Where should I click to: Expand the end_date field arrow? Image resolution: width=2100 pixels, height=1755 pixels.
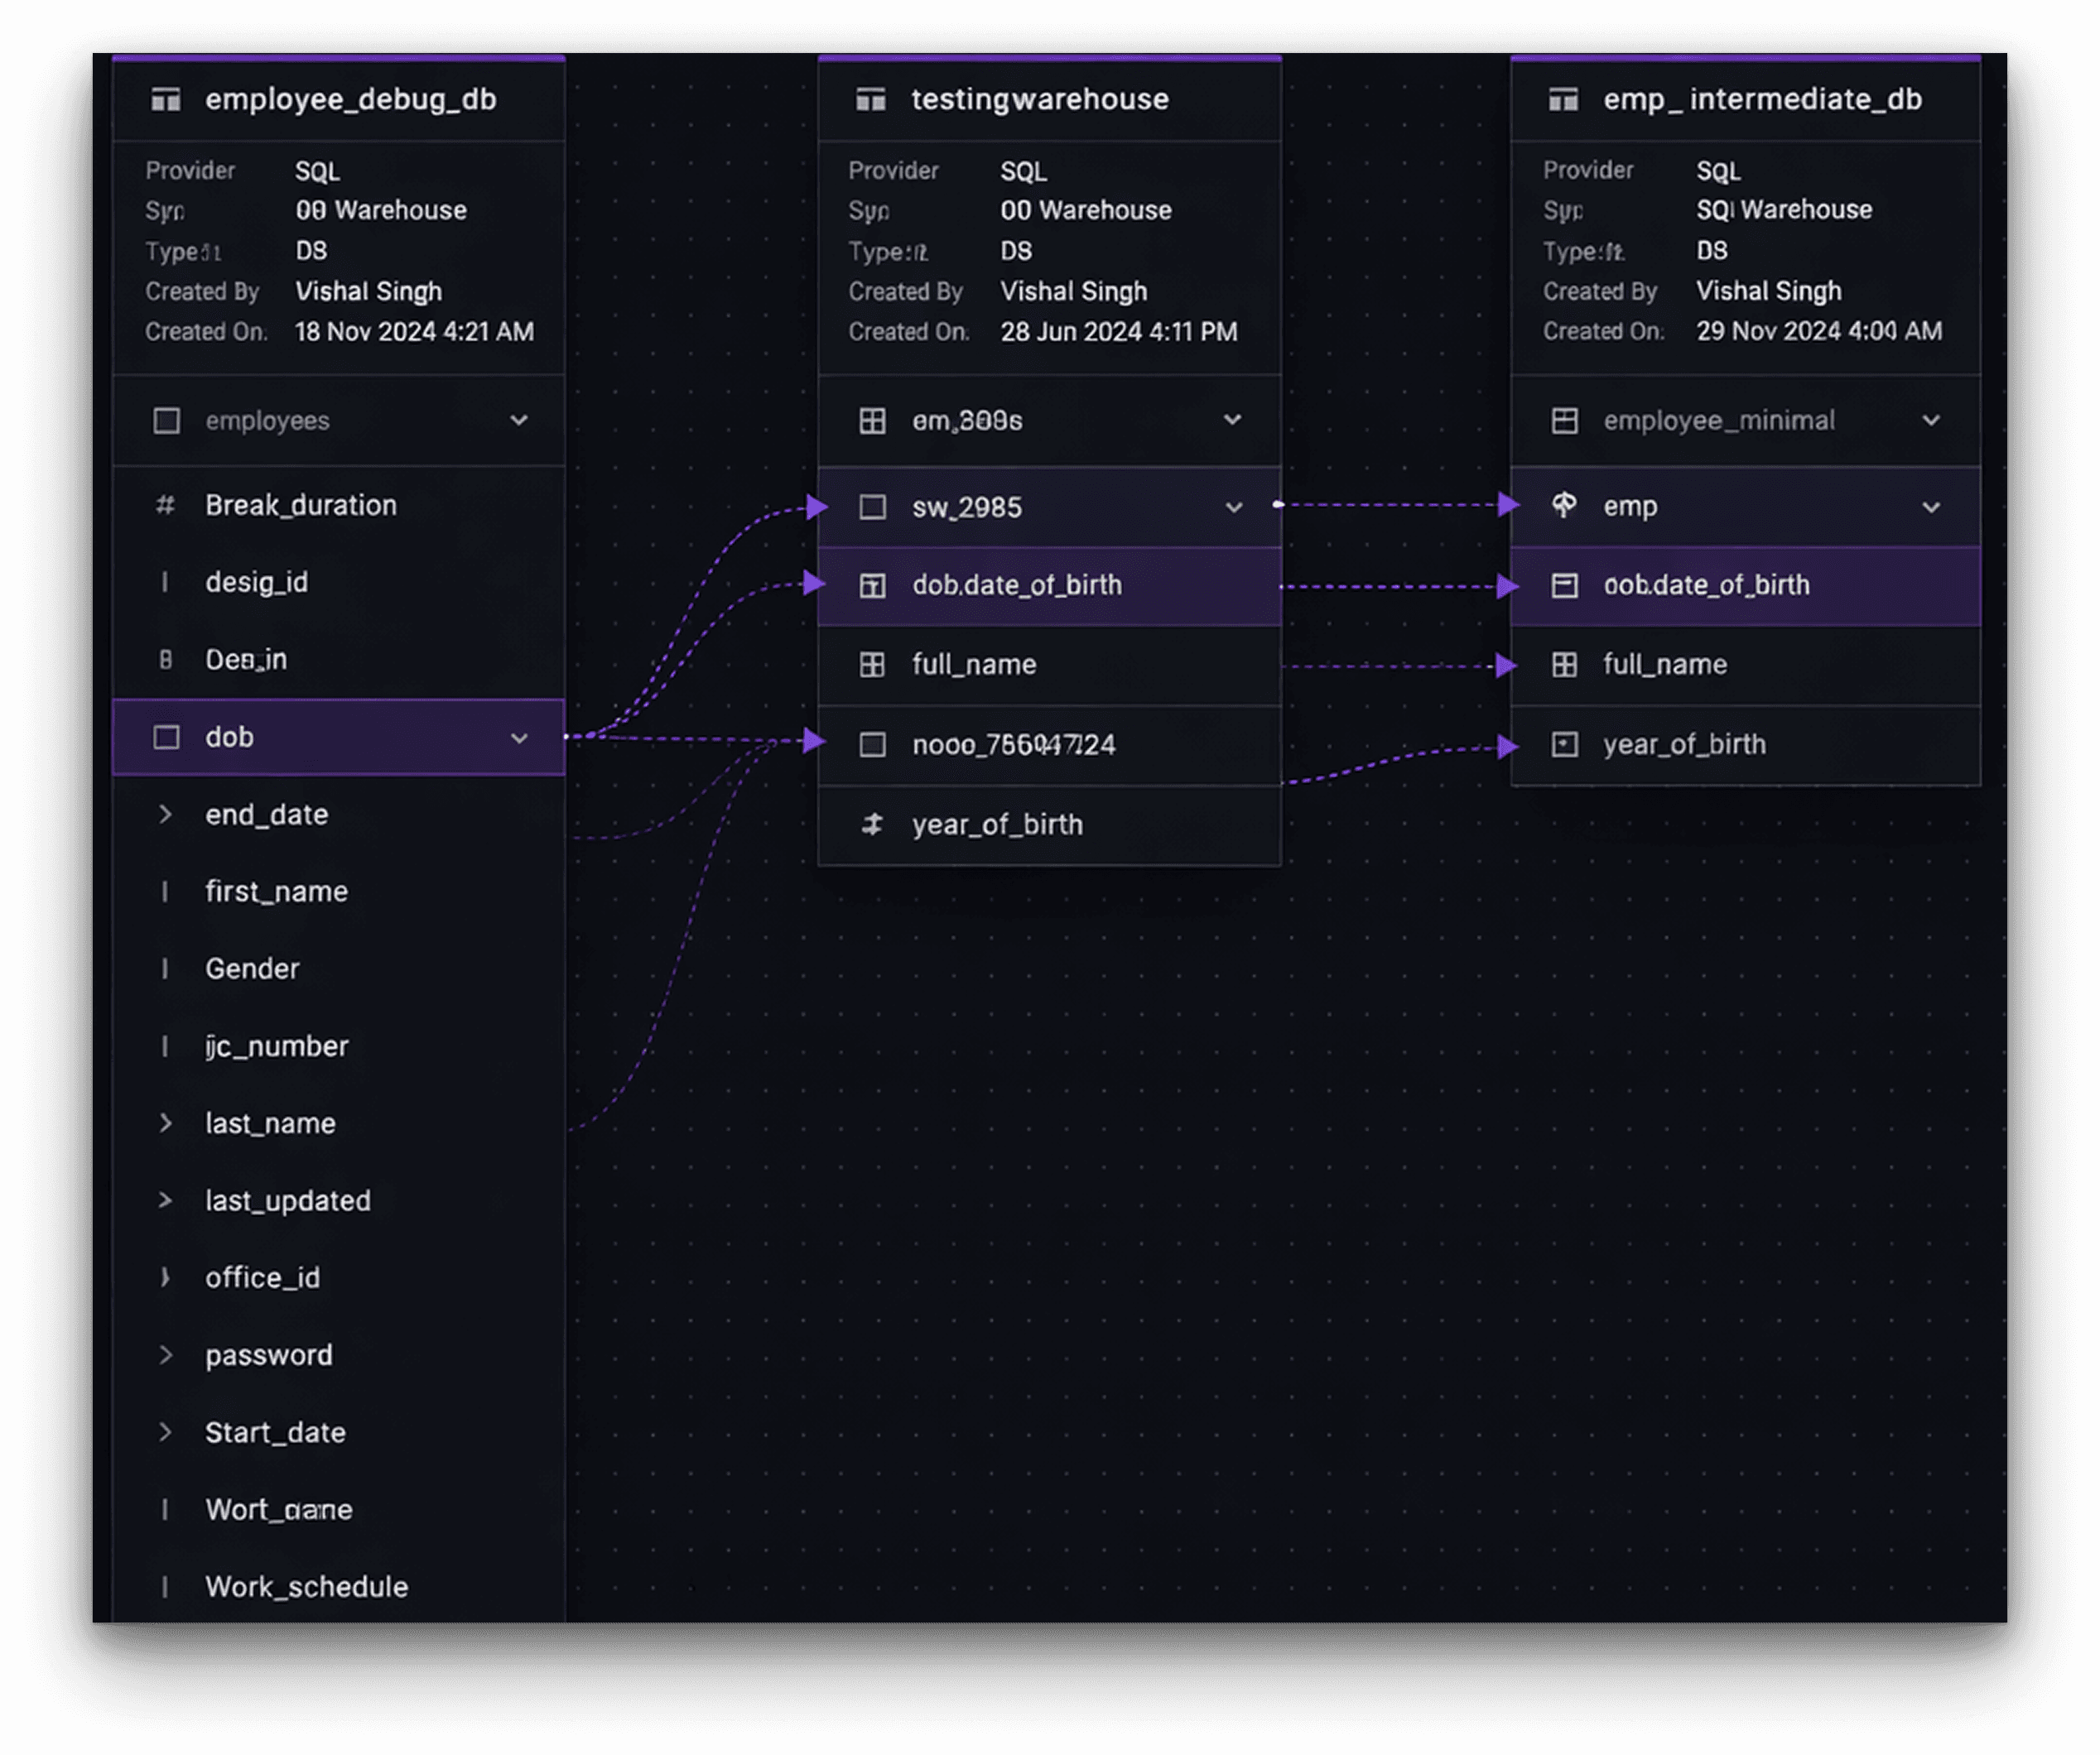pyautogui.click(x=166, y=815)
